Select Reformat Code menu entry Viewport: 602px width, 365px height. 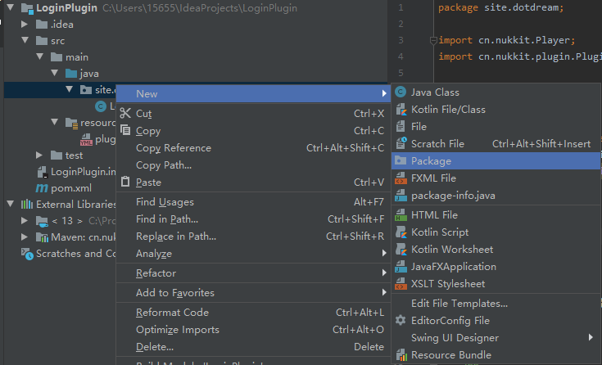(x=172, y=313)
